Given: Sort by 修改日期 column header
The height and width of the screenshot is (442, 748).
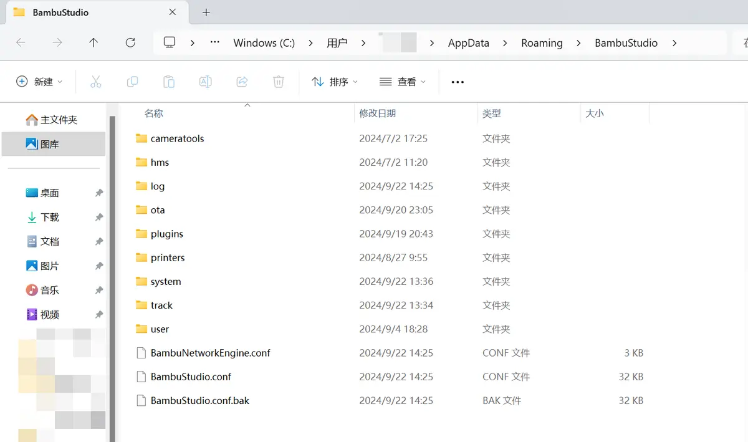Looking at the screenshot, I should point(378,113).
